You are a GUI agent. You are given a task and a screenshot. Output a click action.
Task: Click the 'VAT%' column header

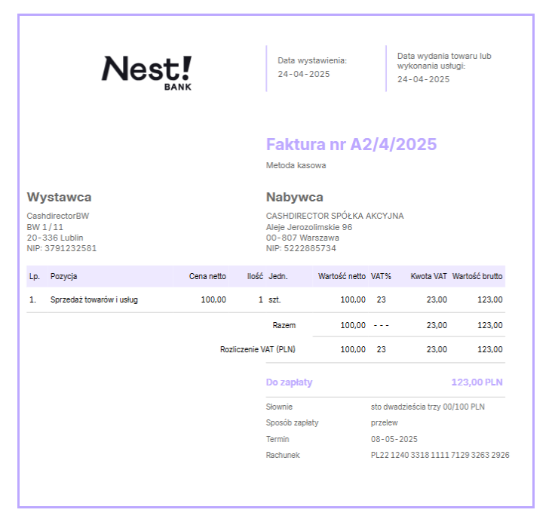click(x=381, y=276)
